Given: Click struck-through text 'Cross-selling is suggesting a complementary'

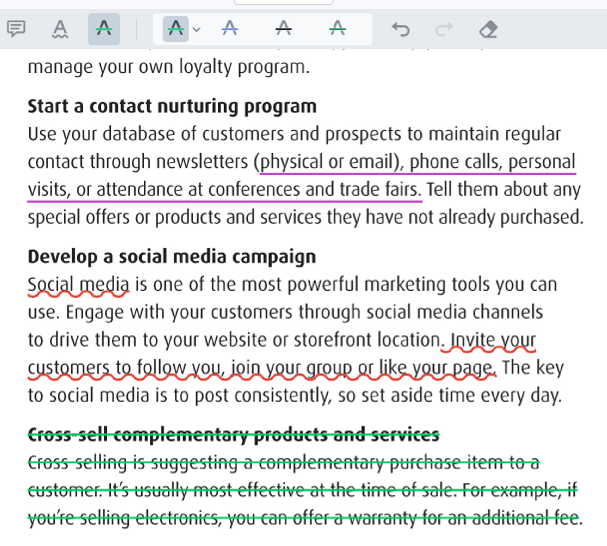Looking at the screenshot, I should (205, 463).
